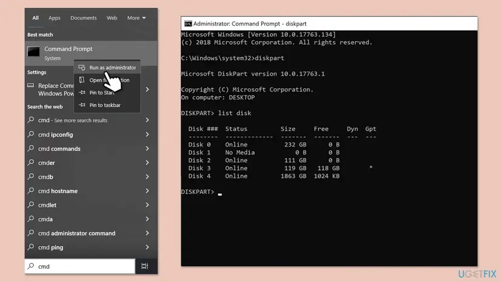Click the Open file location icon

(82, 80)
